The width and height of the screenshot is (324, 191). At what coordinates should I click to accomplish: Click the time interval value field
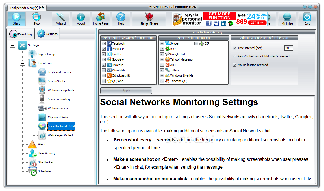(288, 48)
